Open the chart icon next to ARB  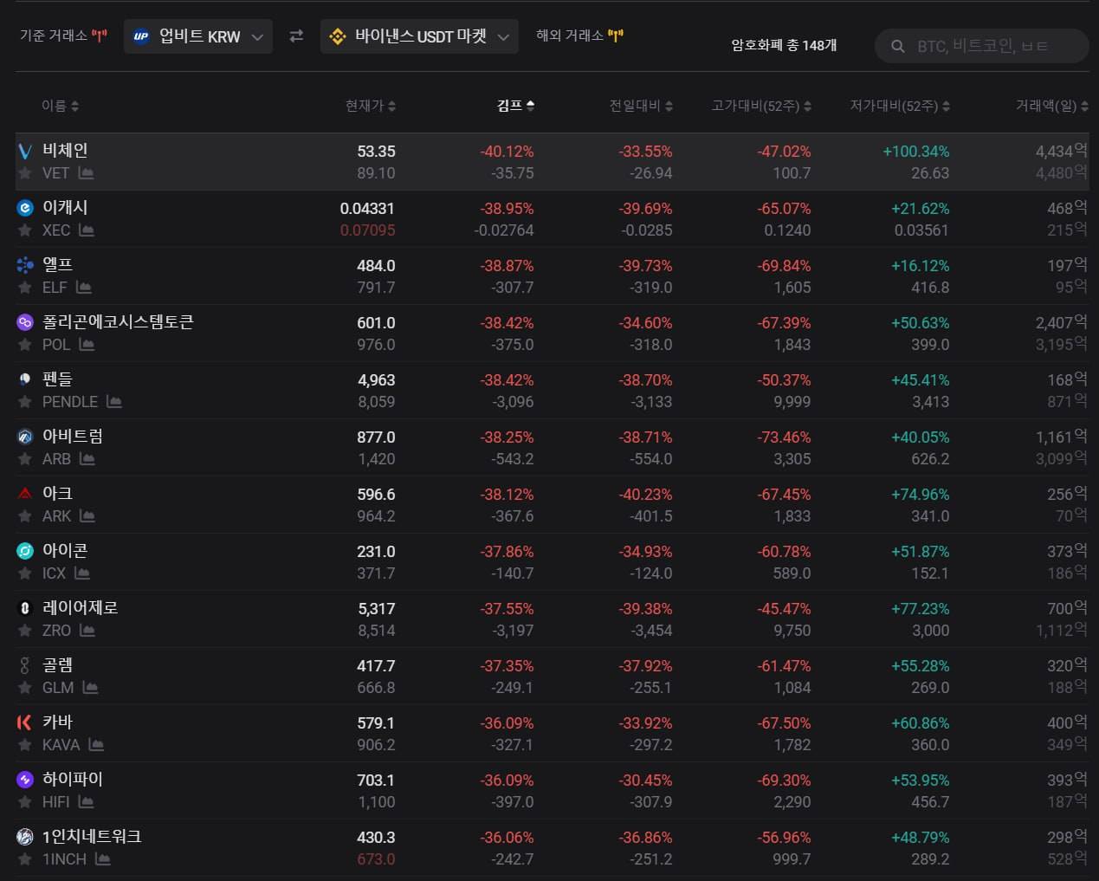pyautogui.click(x=87, y=459)
